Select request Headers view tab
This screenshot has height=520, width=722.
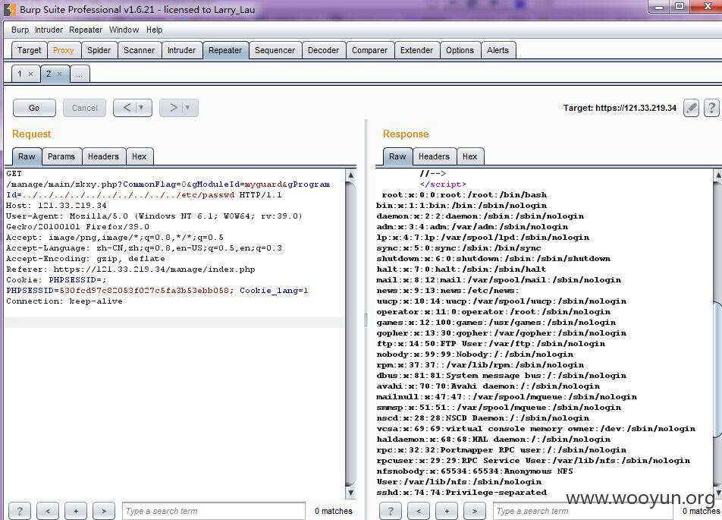coord(103,156)
